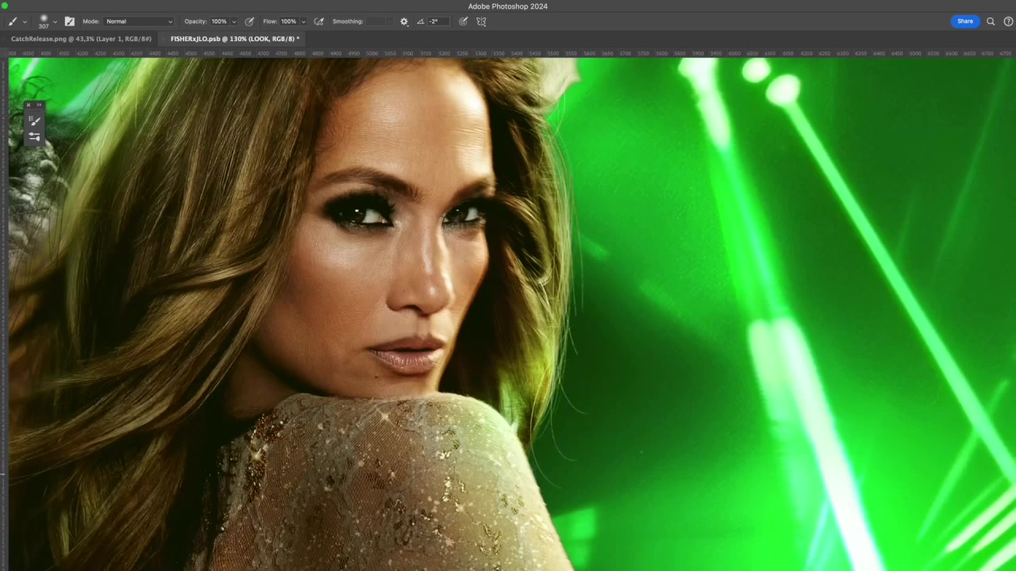Click the blue Share button
Viewport: 1016px width, 571px height.
(x=965, y=21)
